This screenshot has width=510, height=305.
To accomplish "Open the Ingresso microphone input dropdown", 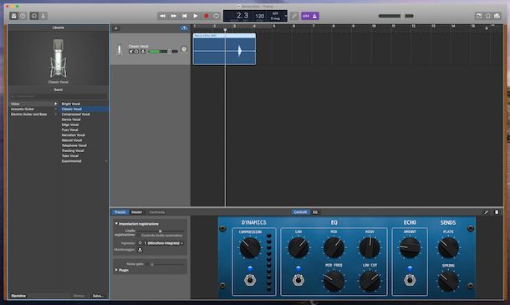I will (x=164, y=243).
